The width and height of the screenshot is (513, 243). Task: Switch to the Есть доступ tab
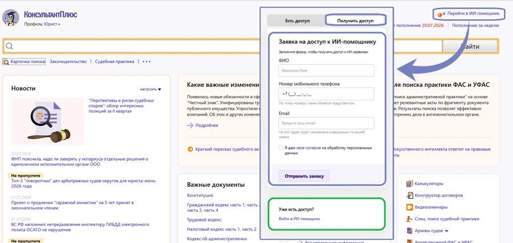click(297, 21)
